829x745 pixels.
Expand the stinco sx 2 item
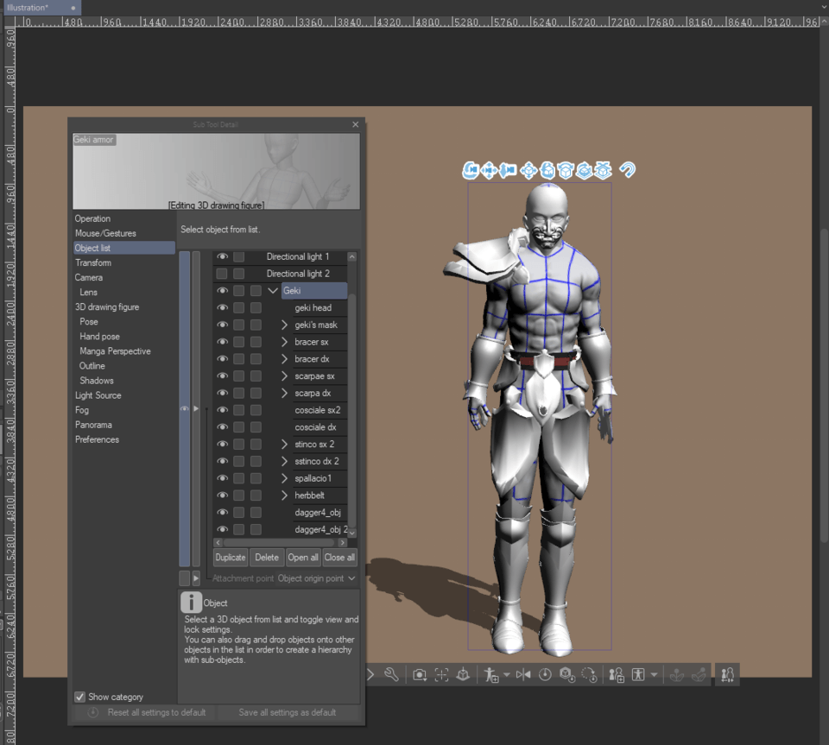(284, 444)
